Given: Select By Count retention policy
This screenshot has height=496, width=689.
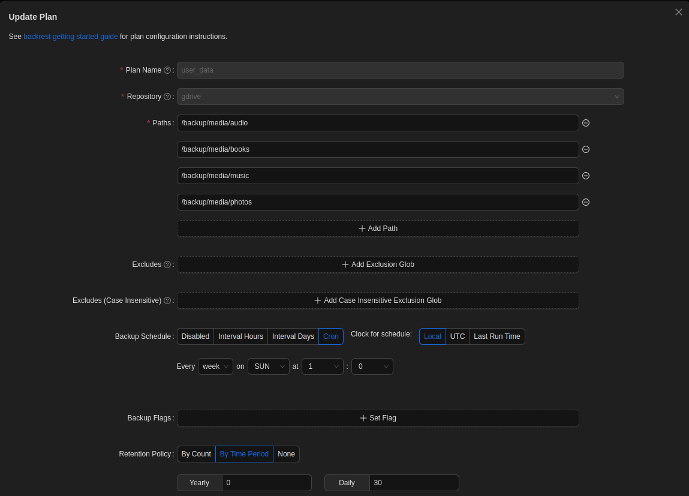Looking at the screenshot, I should point(196,454).
